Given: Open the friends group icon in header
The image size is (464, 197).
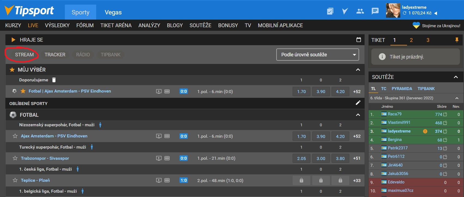Looking at the screenshot, I should pyautogui.click(x=360, y=11).
